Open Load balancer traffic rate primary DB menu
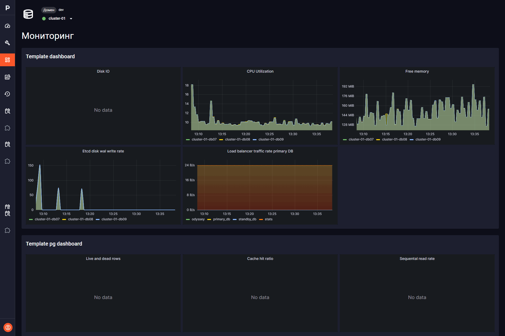Viewport: 505px width, 336px height. point(260,151)
